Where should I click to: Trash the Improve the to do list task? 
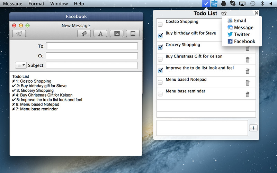coord(248,71)
